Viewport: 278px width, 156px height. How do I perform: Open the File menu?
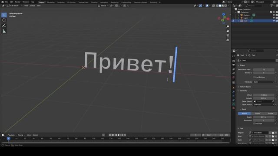(x=7, y=2)
